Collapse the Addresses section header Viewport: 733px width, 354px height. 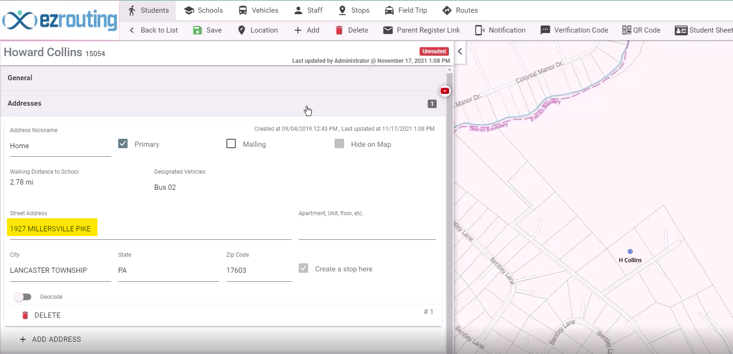pyautogui.click(x=223, y=103)
